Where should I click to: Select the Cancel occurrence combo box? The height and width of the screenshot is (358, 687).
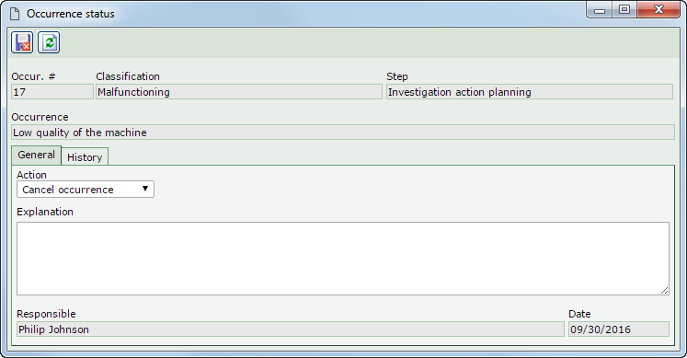86,190
